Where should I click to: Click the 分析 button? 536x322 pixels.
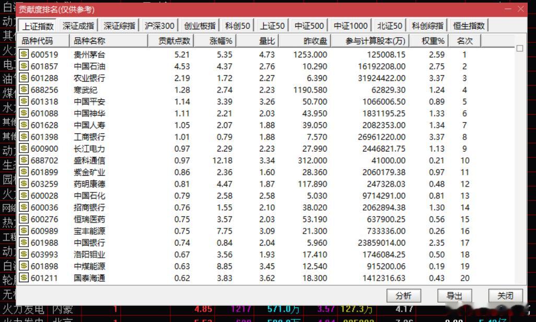pos(404,296)
